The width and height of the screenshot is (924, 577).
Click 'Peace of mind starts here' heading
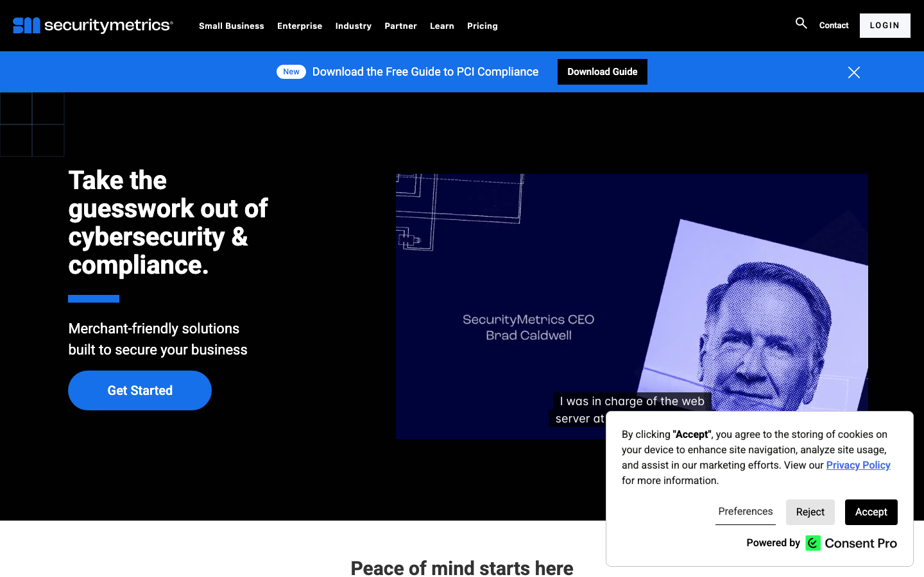coord(462,568)
